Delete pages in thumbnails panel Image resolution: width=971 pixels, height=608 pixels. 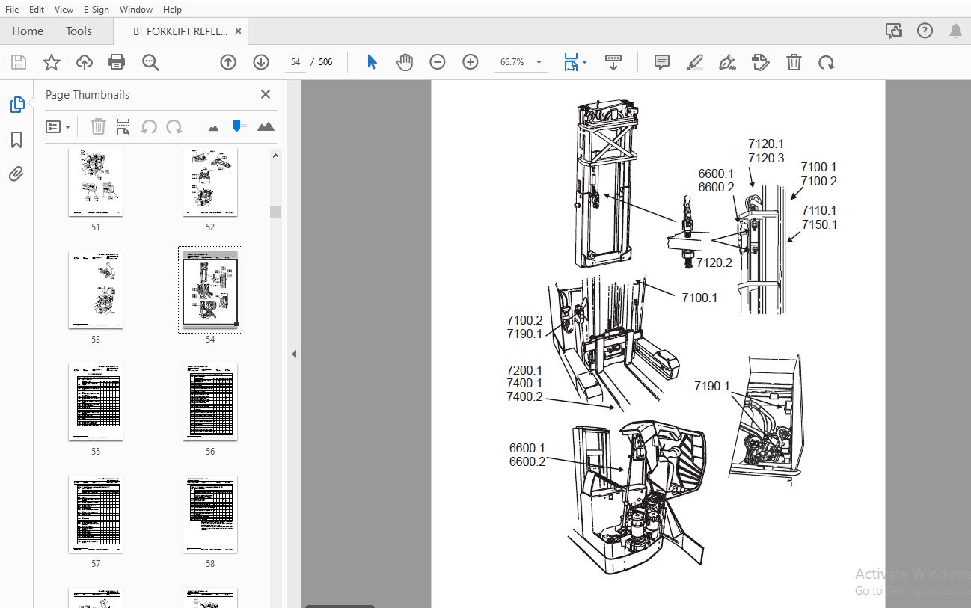point(98,126)
